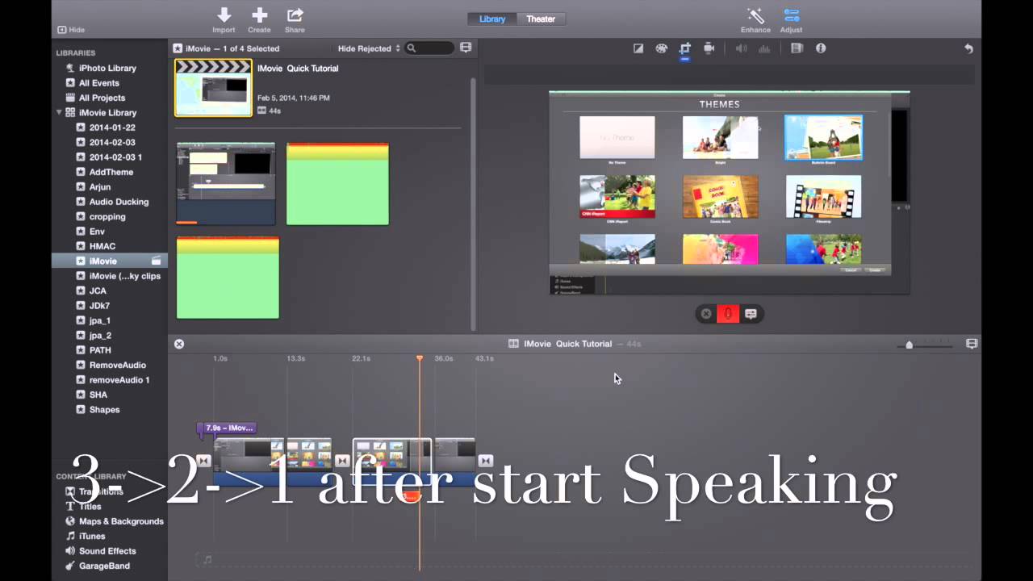Select the cropping event
The image size is (1033, 581).
tap(107, 217)
